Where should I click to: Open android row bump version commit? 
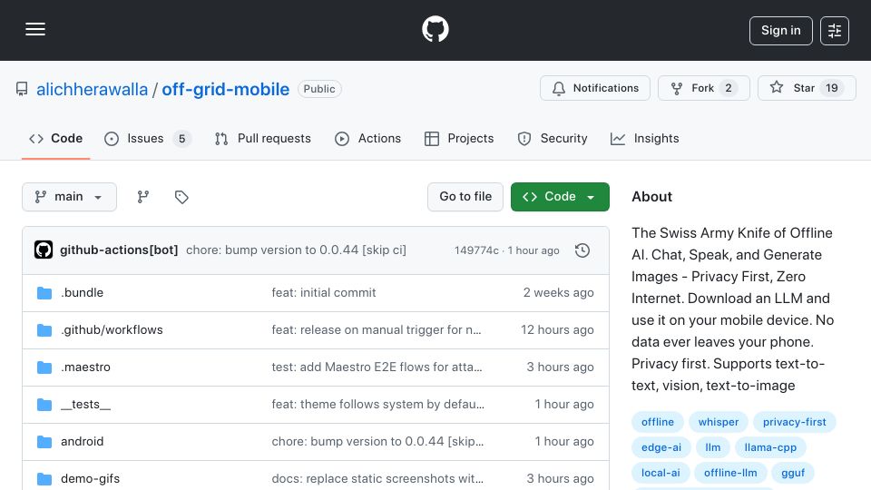377,442
